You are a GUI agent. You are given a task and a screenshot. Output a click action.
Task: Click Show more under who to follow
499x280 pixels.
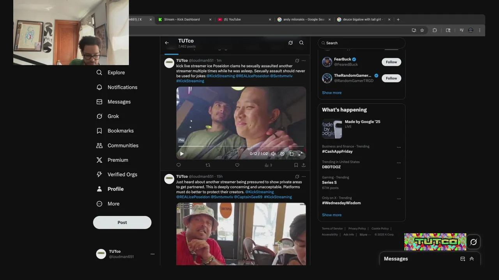(332, 93)
